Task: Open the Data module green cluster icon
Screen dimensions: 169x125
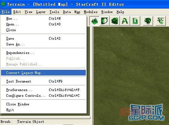Action: [x=115, y=21]
